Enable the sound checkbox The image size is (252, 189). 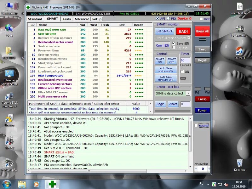click(x=196, y=125)
